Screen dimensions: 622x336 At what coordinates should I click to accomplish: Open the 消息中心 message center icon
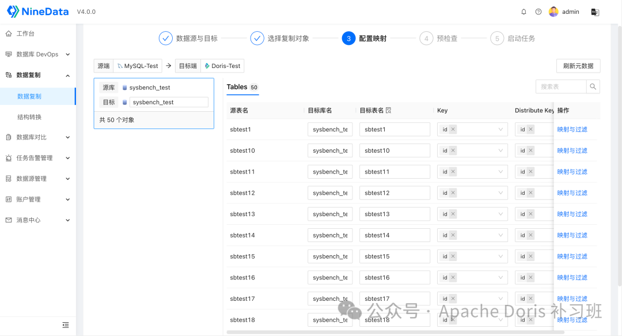8,220
